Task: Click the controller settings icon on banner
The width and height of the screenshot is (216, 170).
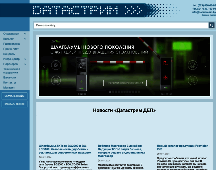Action: pos(193,80)
